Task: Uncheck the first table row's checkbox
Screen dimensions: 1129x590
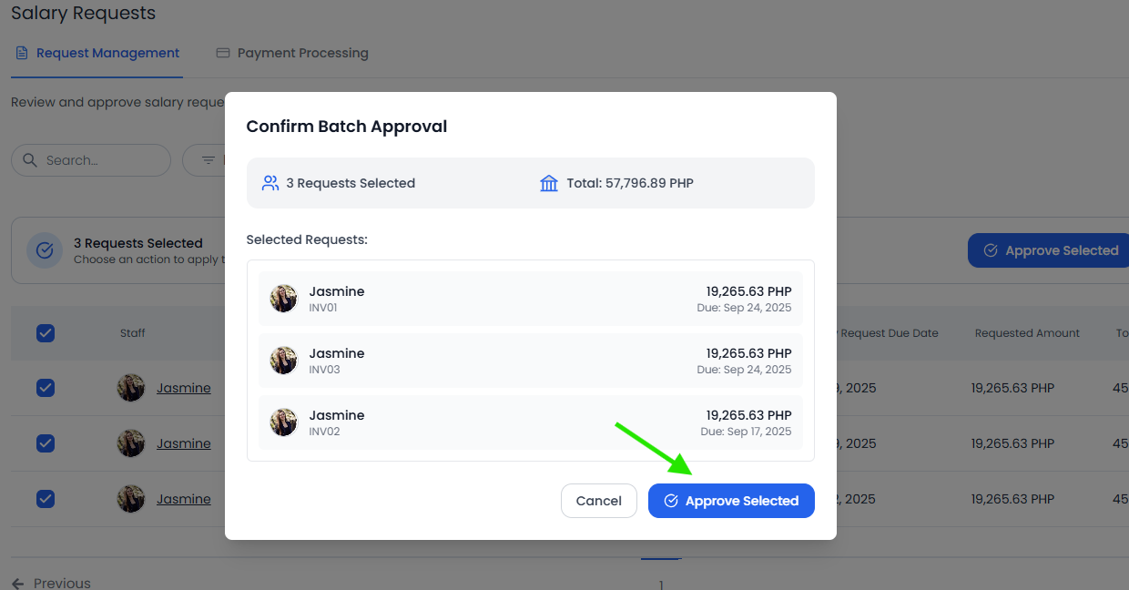Action: [x=46, y=388]
